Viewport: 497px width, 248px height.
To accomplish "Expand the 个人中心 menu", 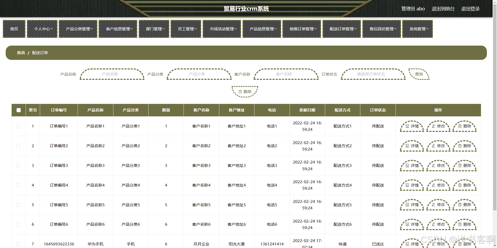I will (42, 29).
